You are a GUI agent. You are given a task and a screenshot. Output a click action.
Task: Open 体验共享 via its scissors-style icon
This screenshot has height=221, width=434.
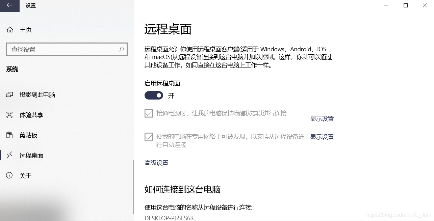[x=9, y=115]
